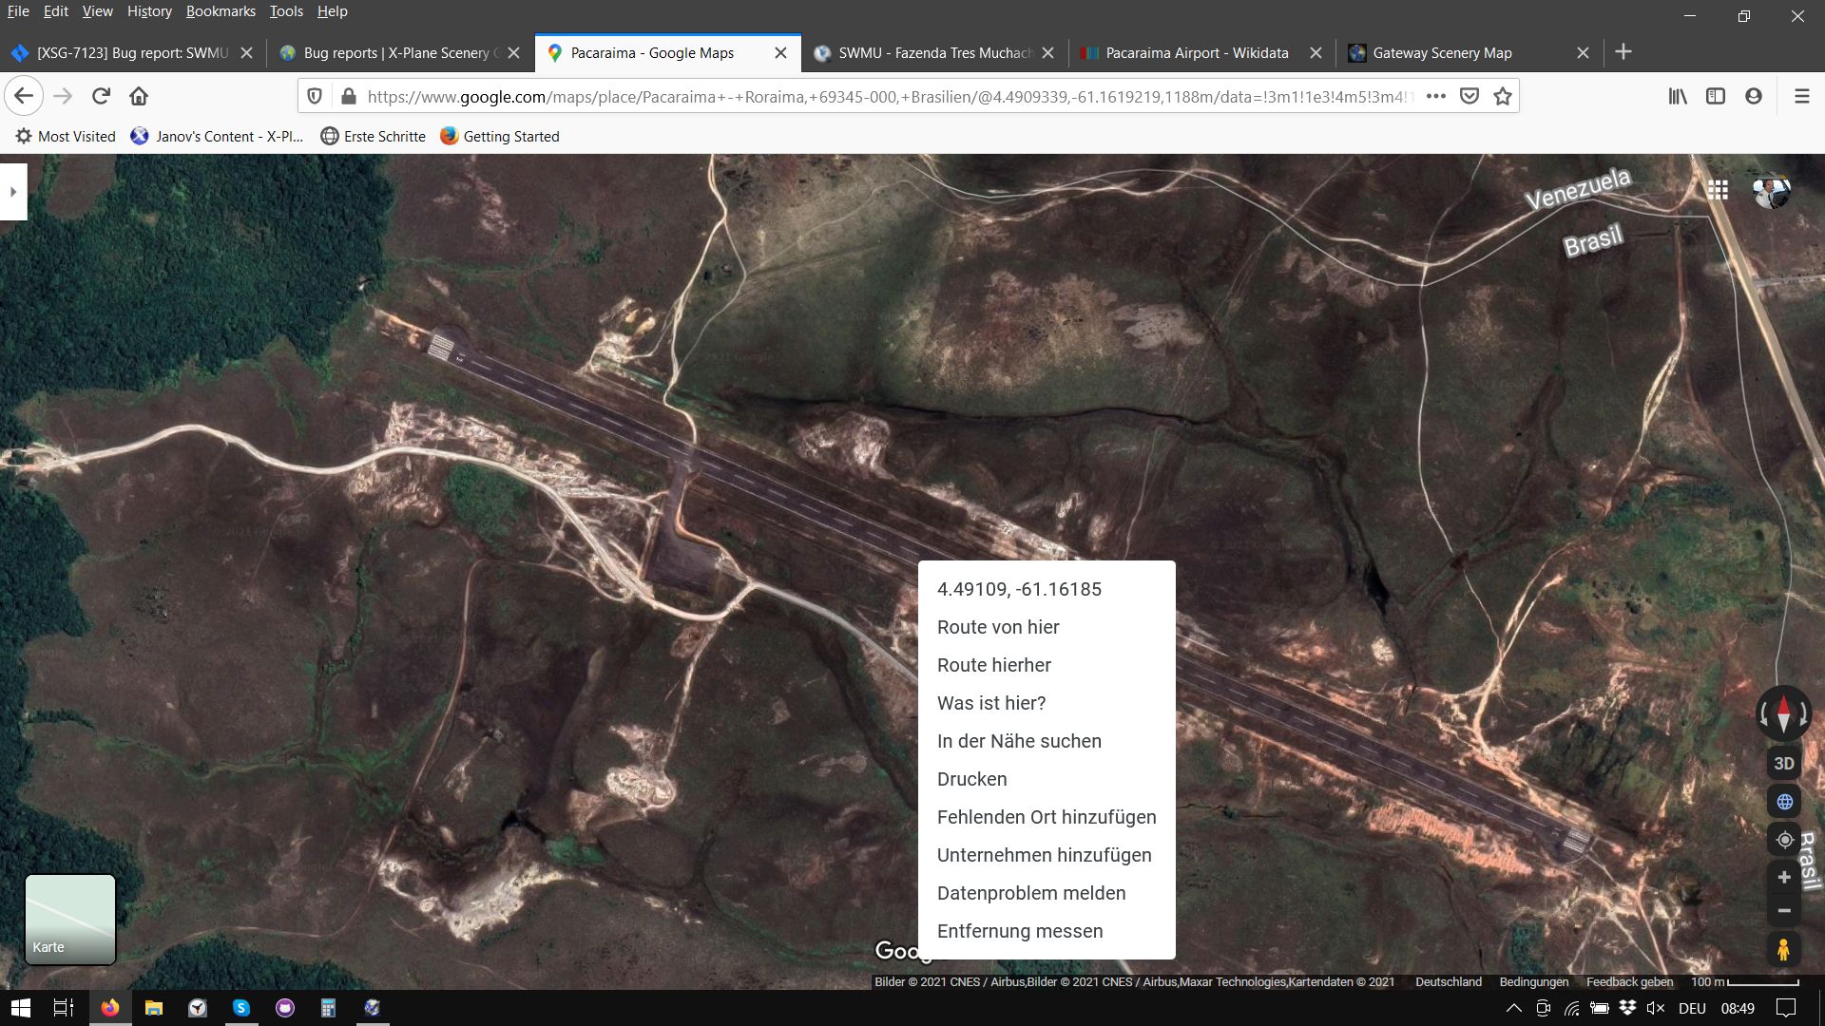1825x1026 pixels.
Task: Open the History menu
Action: click(x=149, y=11)
